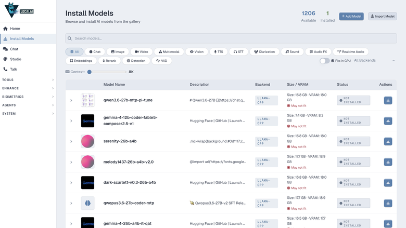Click the Add Model button

pyautogui.click(x=351, y=16)
